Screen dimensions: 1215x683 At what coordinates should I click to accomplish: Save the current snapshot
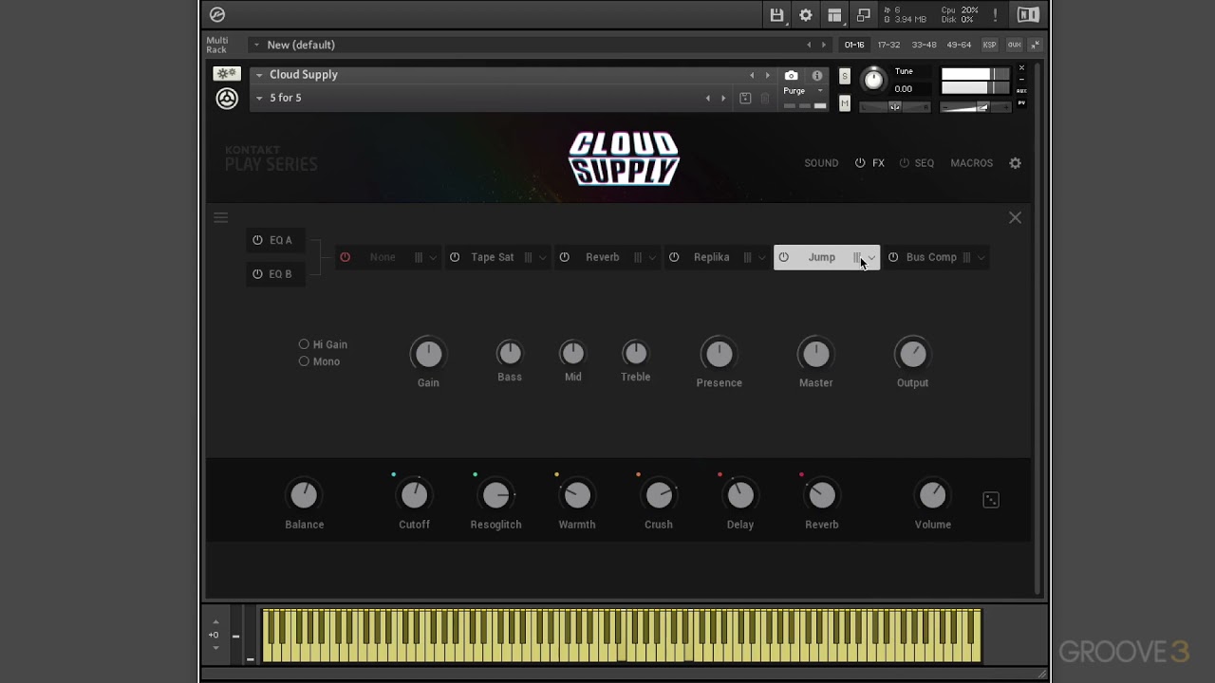click(x=745, y=98)
